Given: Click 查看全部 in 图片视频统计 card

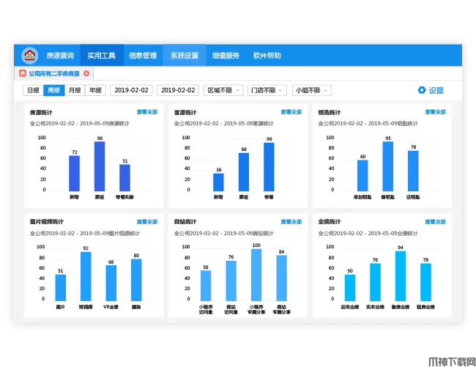Looking at the screenshot, I should coord(147,222).
